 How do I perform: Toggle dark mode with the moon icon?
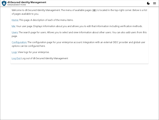148,3
